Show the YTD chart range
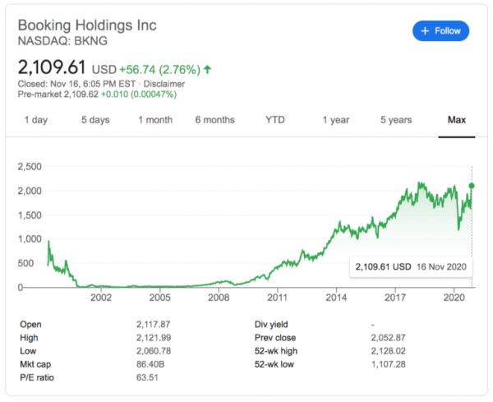 [x=275, y=120]
